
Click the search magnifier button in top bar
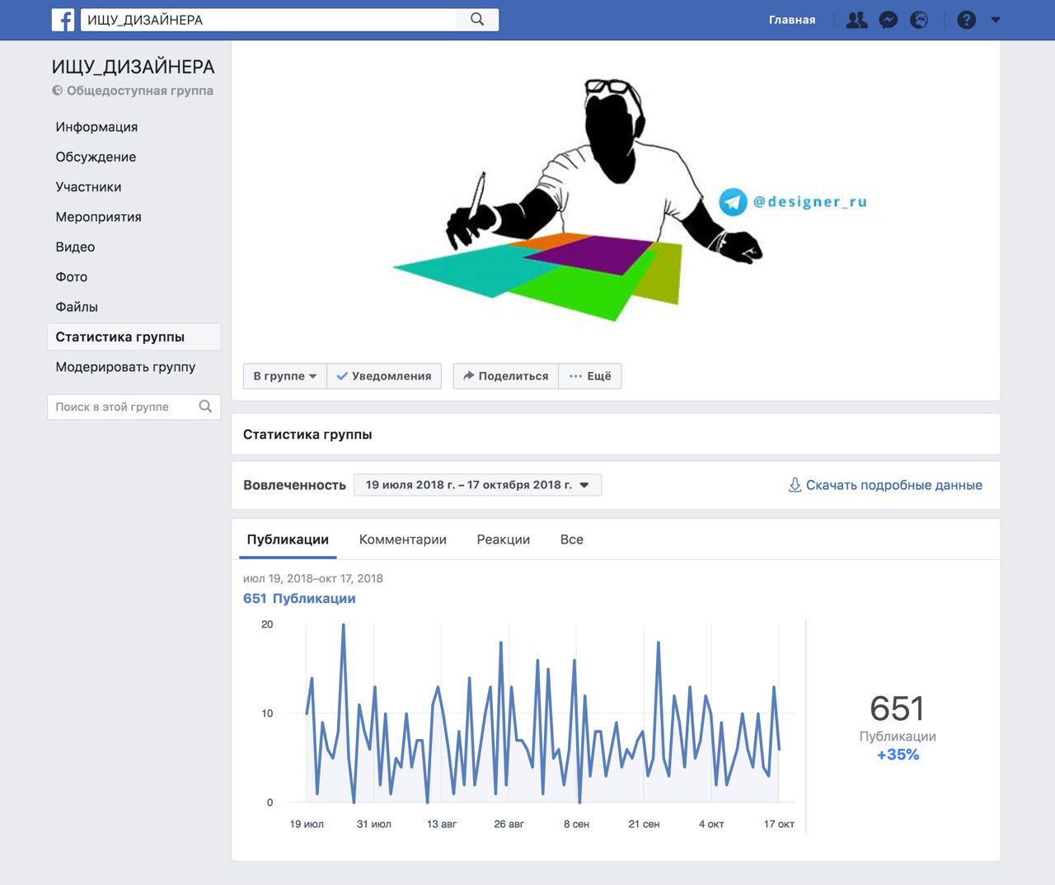coord(477,20)
